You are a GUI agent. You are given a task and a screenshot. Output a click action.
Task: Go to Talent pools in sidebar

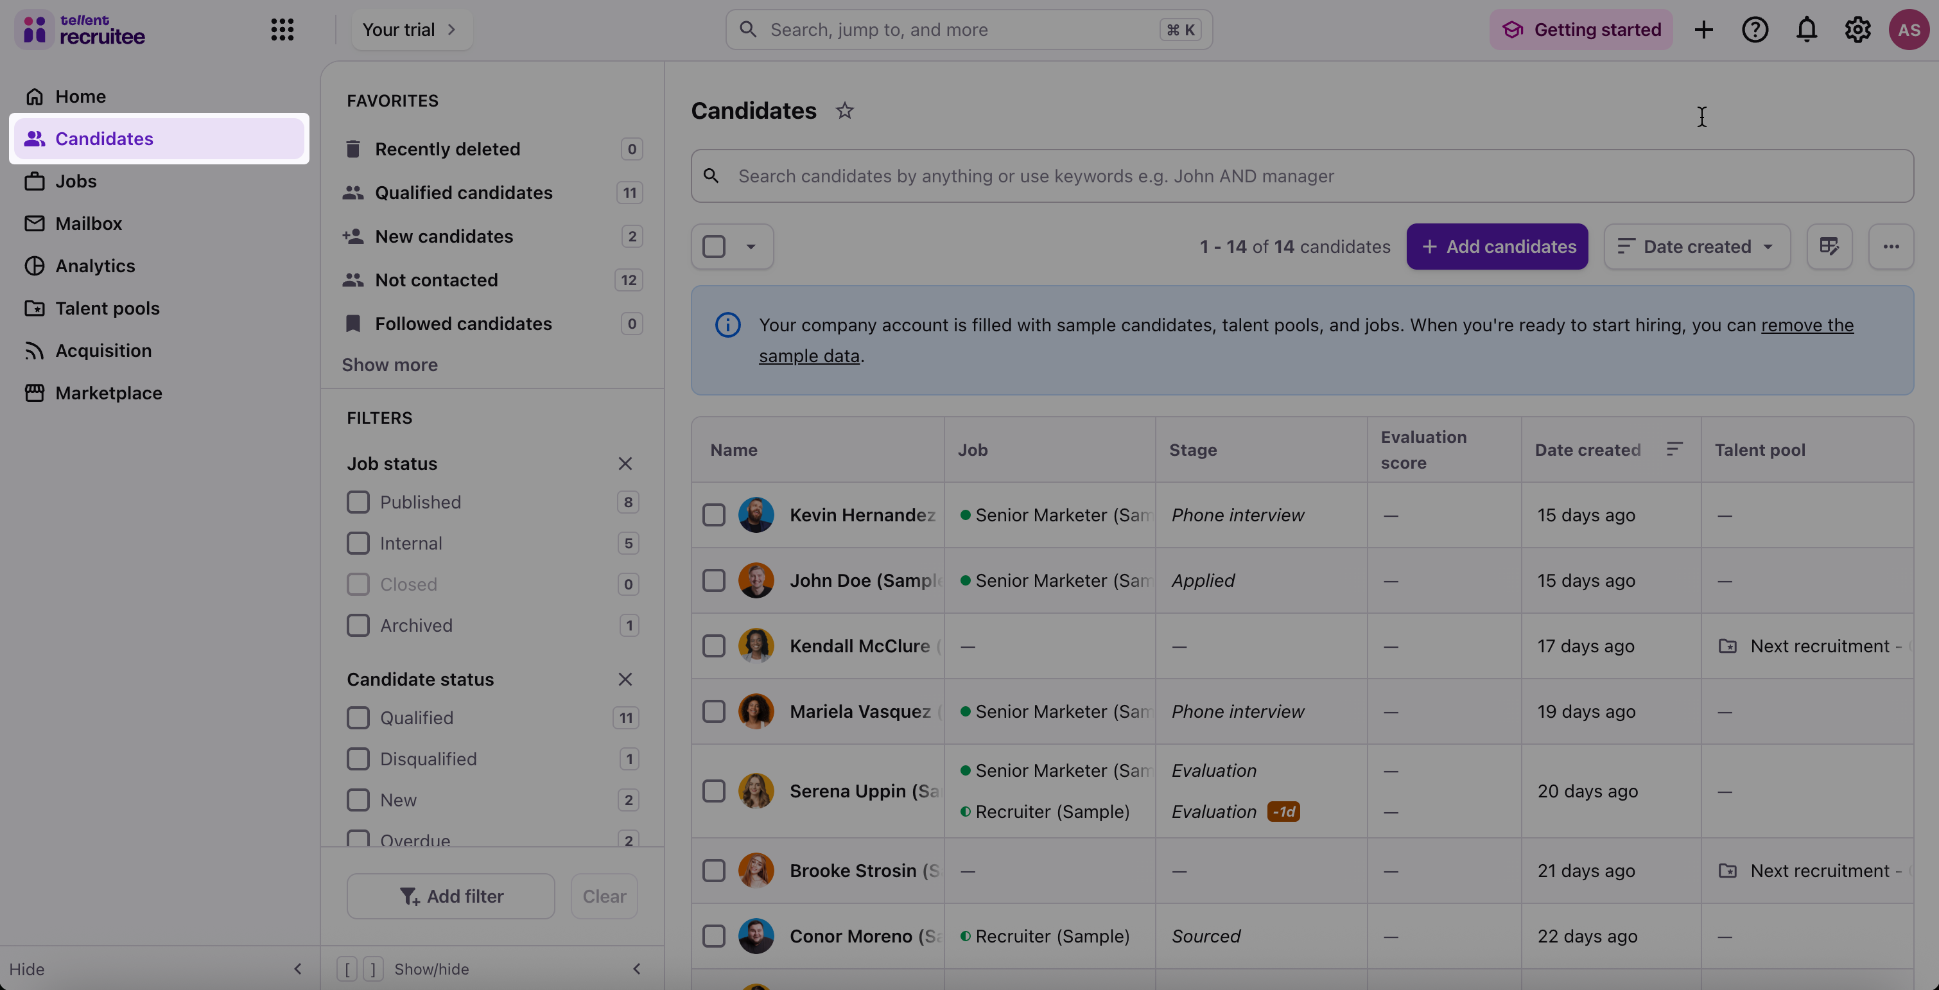tap(107, 308)
